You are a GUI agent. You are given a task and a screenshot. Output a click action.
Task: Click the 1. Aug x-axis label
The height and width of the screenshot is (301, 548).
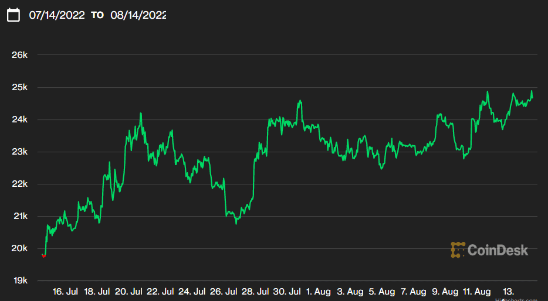(319, 292)
